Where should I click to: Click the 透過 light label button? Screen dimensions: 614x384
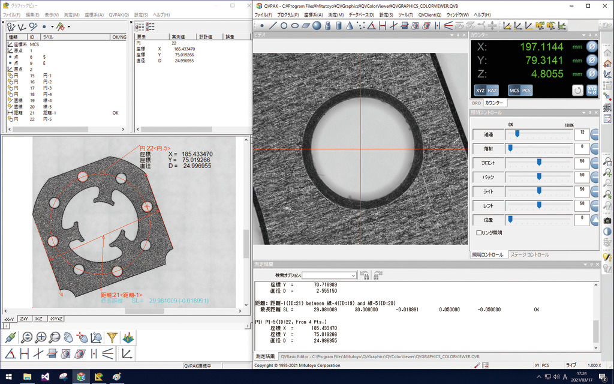point(487,134)
